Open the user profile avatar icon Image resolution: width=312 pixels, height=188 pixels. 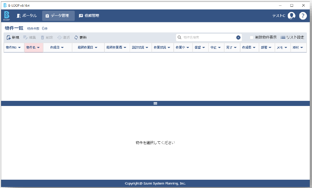(291, 16)
